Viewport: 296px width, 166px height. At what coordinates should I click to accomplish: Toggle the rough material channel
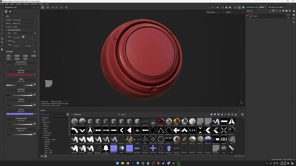coord(25,56)
